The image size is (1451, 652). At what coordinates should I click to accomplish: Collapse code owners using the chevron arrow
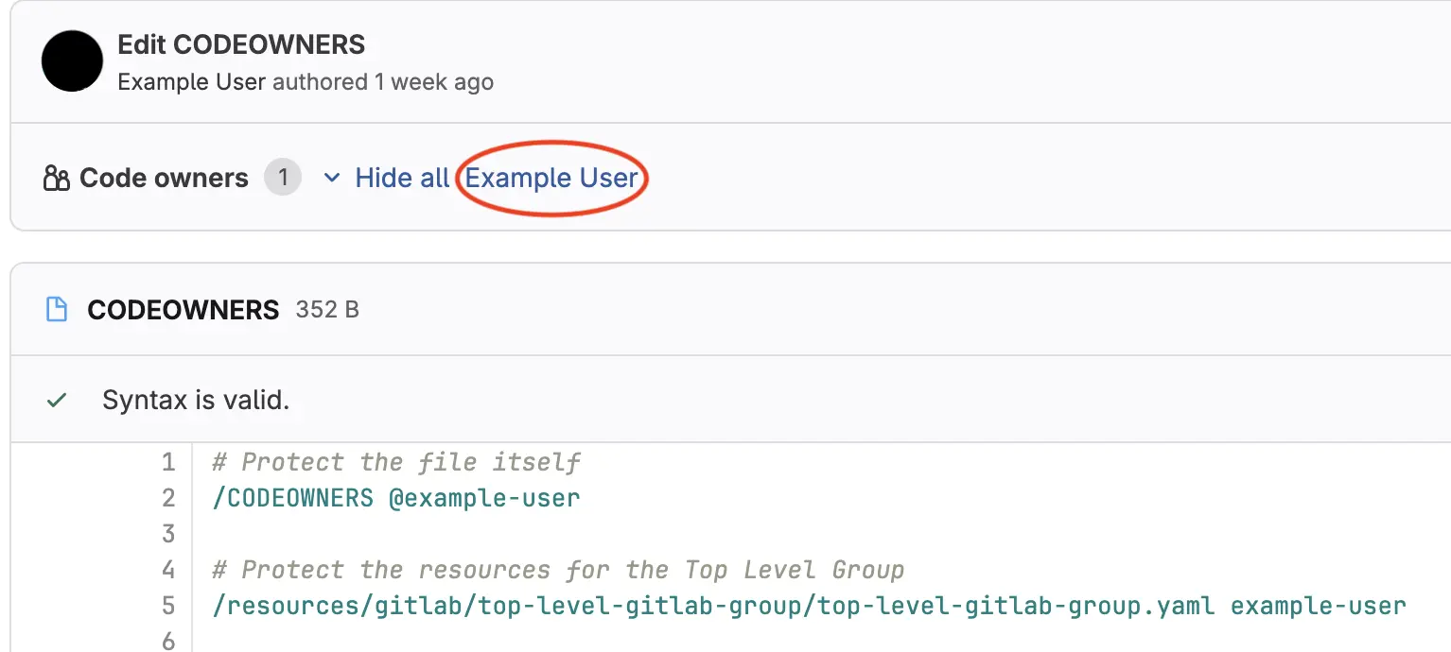click(x=331, y=178)
